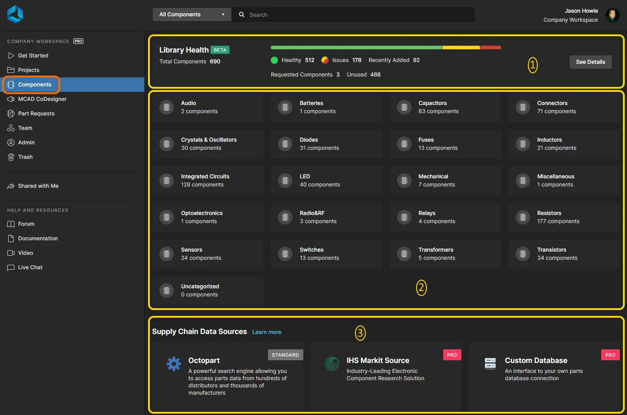The height and width of the screenshot is (415, 627).
Task: Select MCAD CoDesigner in the sidebar
Action: click(x=72, y=99)
